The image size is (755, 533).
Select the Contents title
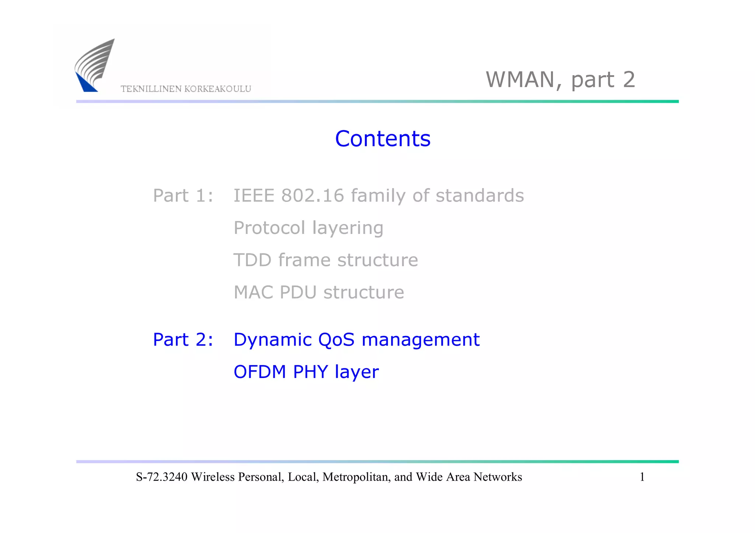point(383,139)
